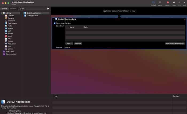
Task: Click the Duration column header
Action: click(x=176, y=96)
